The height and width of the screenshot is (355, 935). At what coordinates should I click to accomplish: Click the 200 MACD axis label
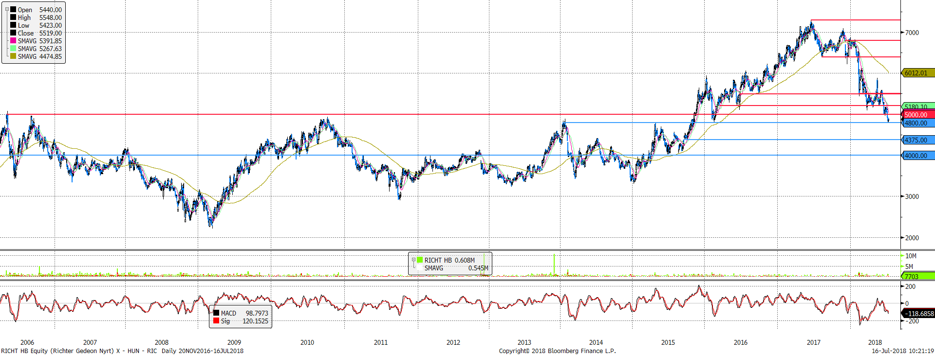coord(910,286)
